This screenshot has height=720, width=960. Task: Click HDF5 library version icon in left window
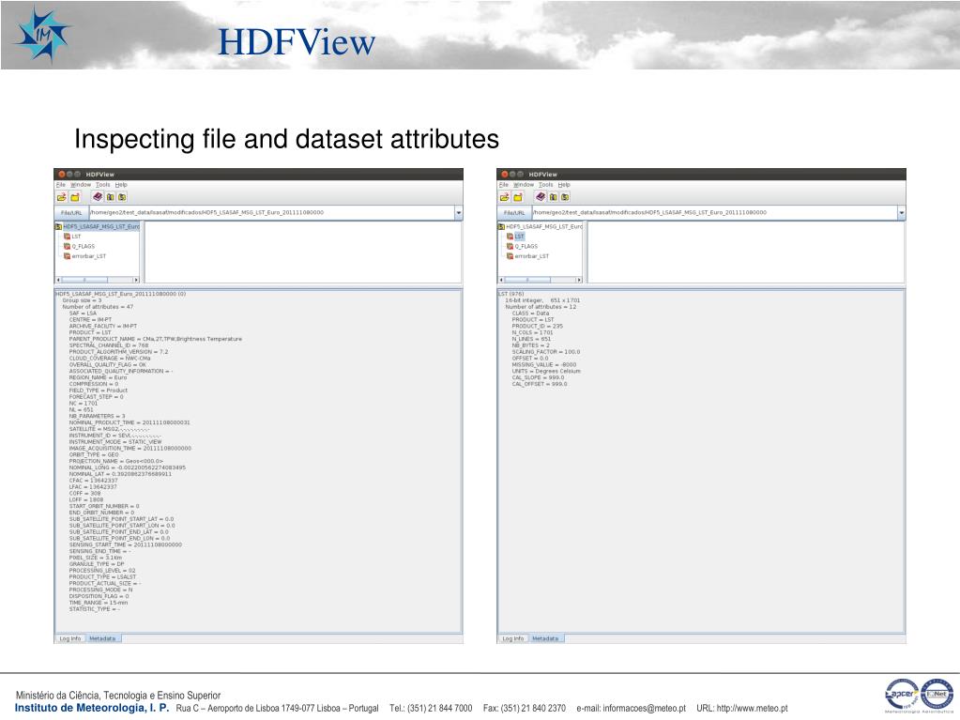click(x=122, y=197)
